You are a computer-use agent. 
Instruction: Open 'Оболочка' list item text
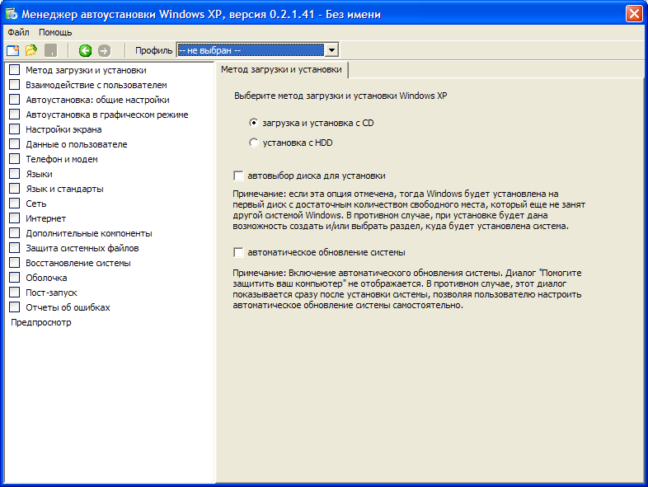pos(46,278)
